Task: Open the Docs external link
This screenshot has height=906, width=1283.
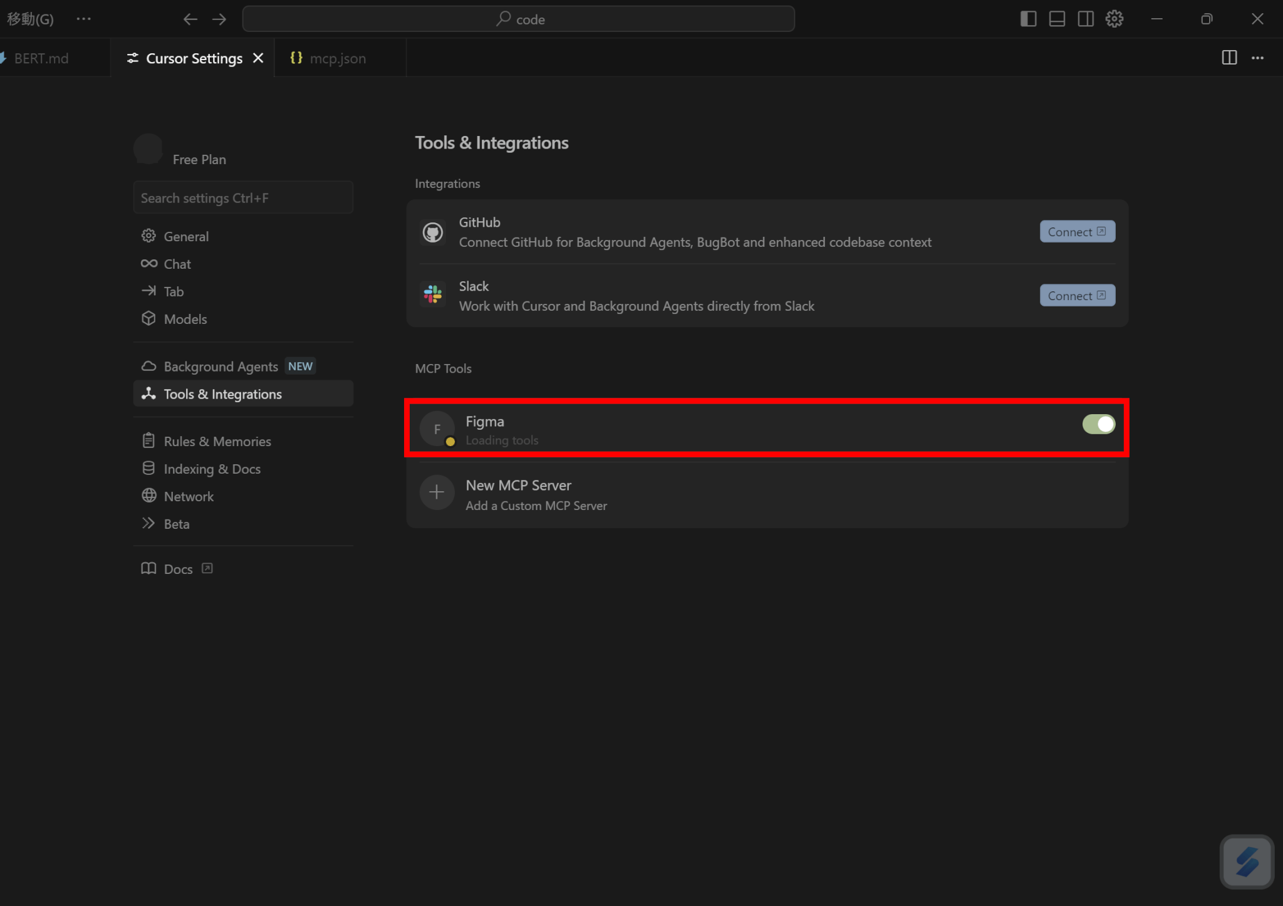Action: [243, 569]
